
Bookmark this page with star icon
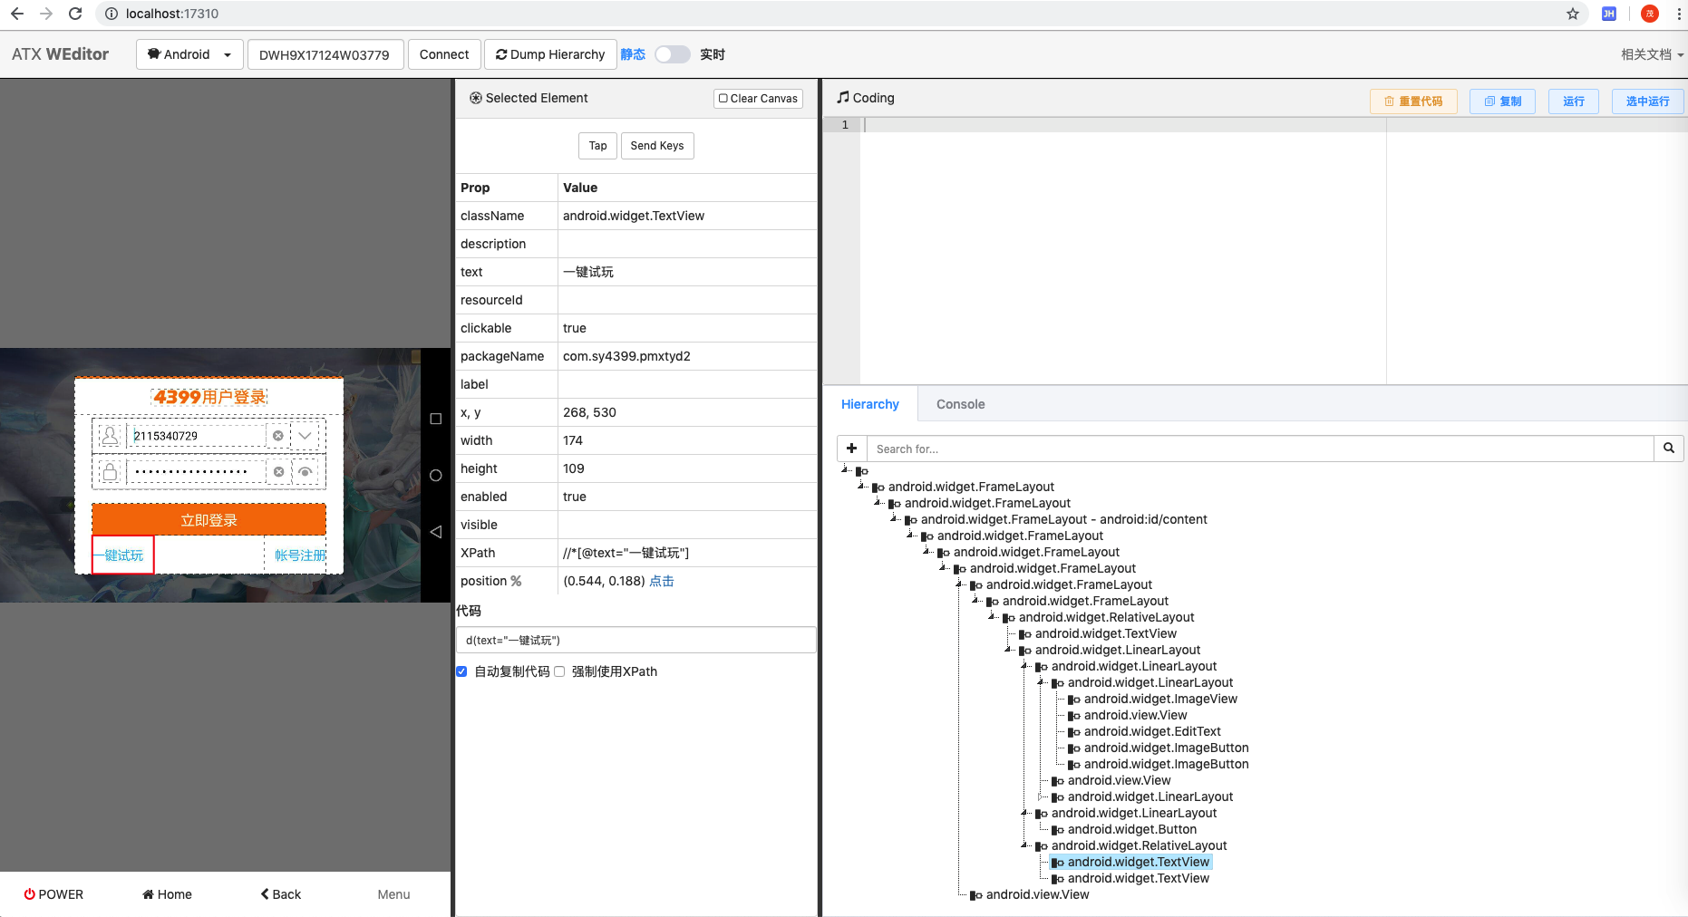1573,14
